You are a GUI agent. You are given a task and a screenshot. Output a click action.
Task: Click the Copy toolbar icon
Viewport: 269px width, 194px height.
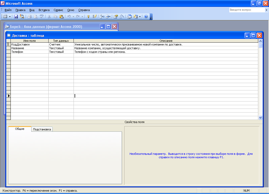[x=55, y=17]
